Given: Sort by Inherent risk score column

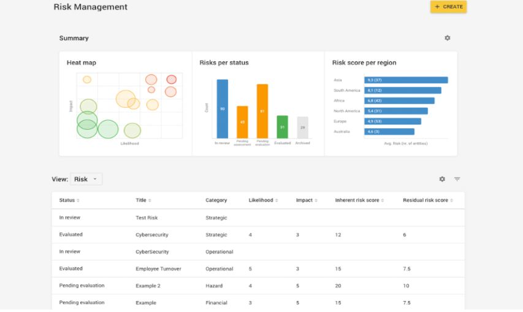Looking at the screenshot, I should click(x=359, y=200).
